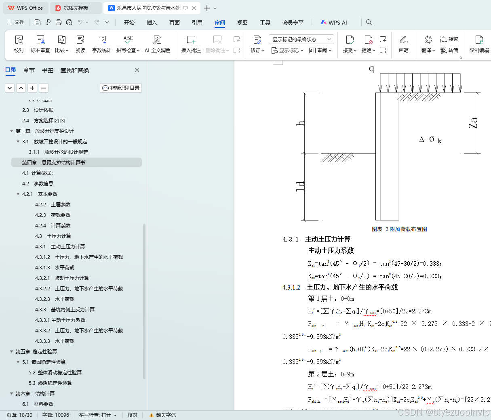Expand outline levels with down chevron button
Screen dimensions: 491x420
click(x=10, y=88)
